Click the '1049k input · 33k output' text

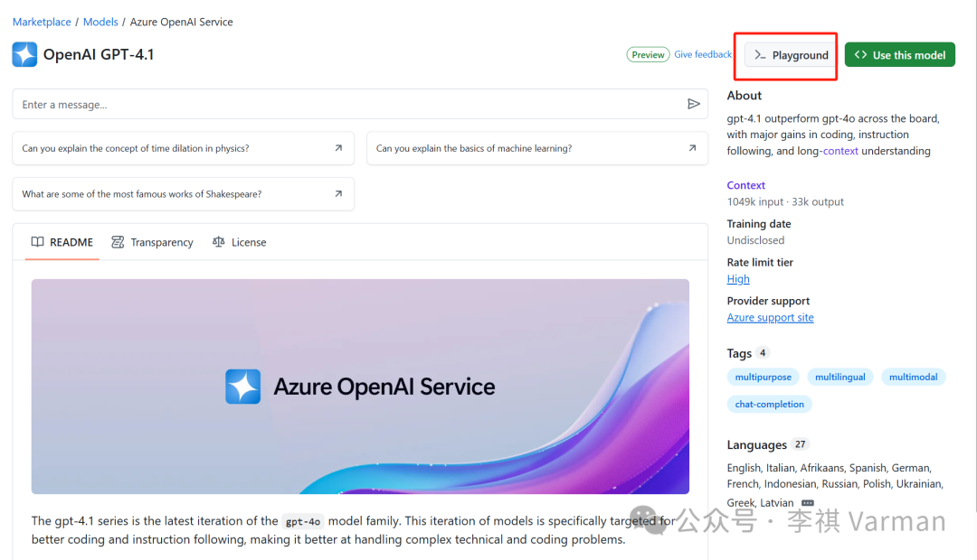[x=785, y=201]
